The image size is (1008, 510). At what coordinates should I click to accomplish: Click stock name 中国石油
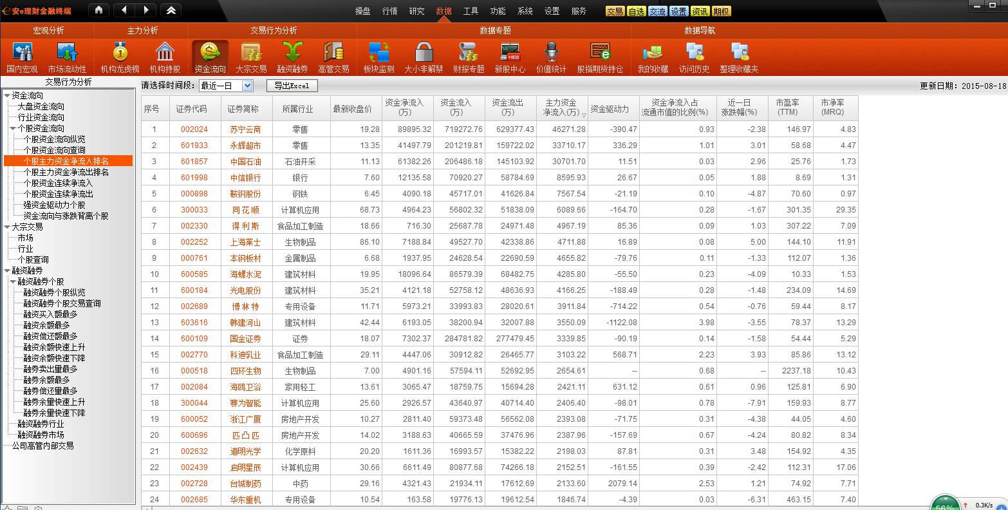coord(246,162)
